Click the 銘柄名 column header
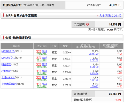Image resolution: width=124 pixels, height=103 pixels. 17,46
